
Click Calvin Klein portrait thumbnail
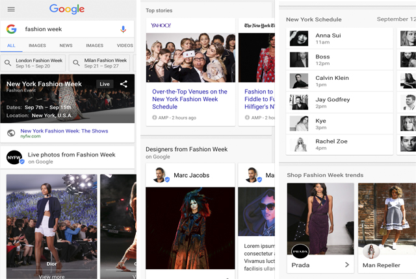click(x=299, y=80)
